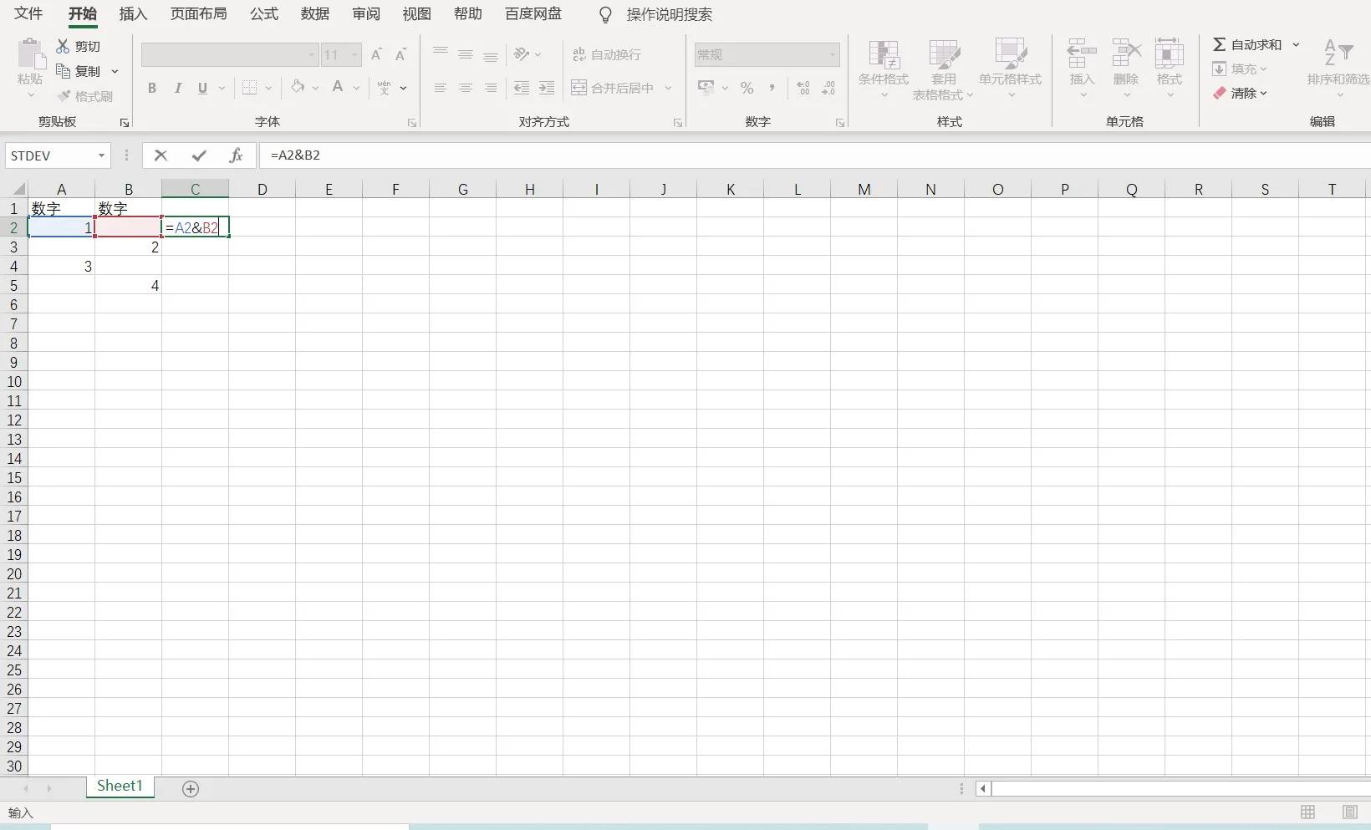
Task: Decrease font size with smaller A icon
Action: [400, 54]
